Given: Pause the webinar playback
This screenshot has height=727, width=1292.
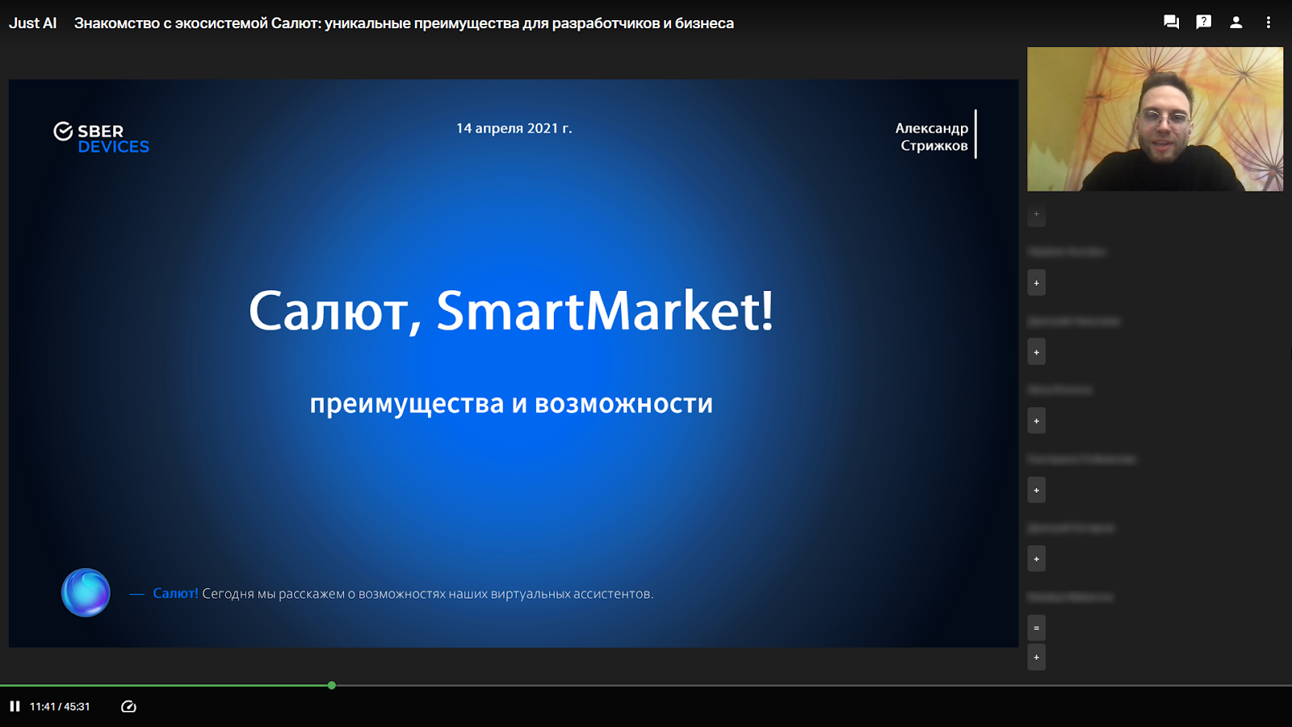Looking at the screenshot, I should click(x=15, y=707).
